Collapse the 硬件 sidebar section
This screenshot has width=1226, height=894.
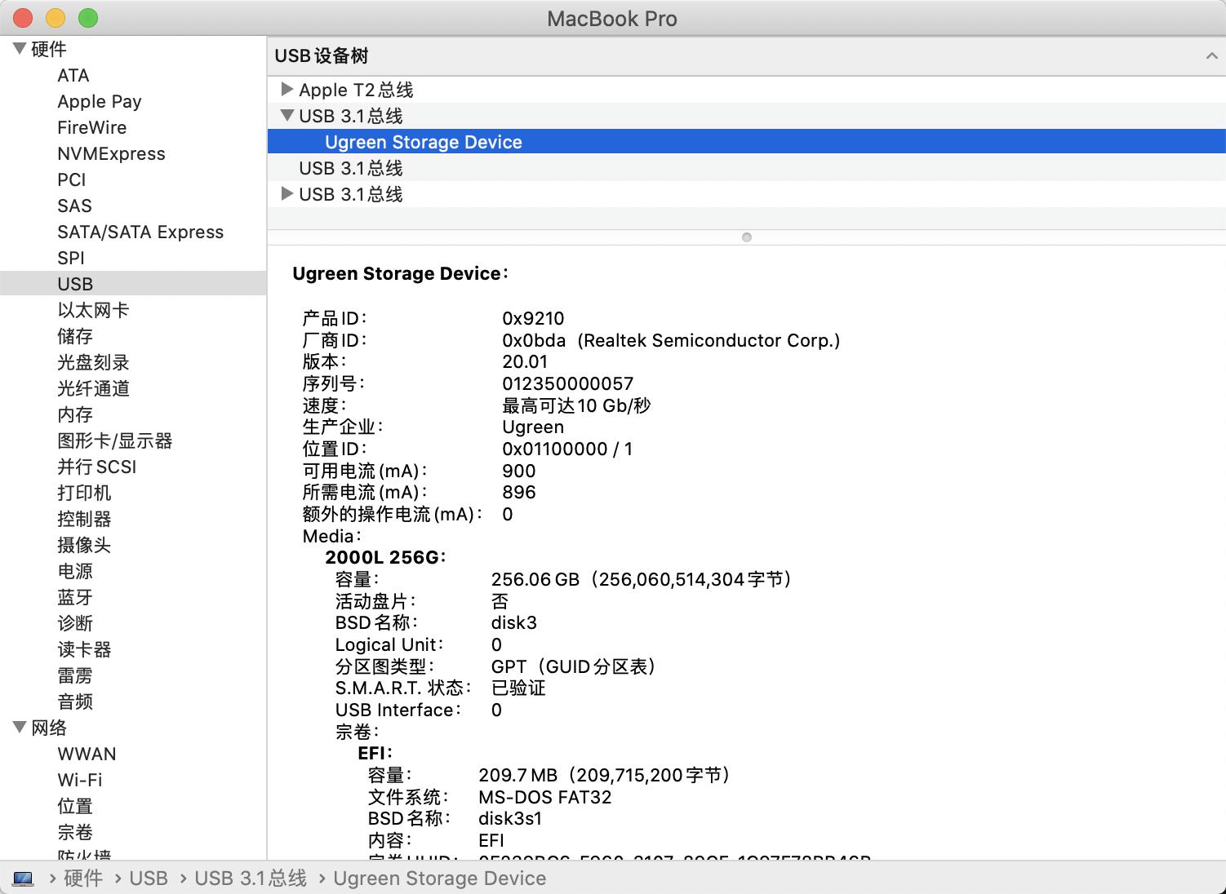(18, 48)
